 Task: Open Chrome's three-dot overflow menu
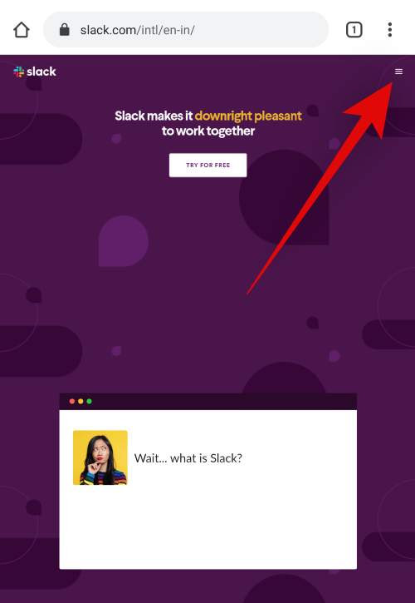389,30
